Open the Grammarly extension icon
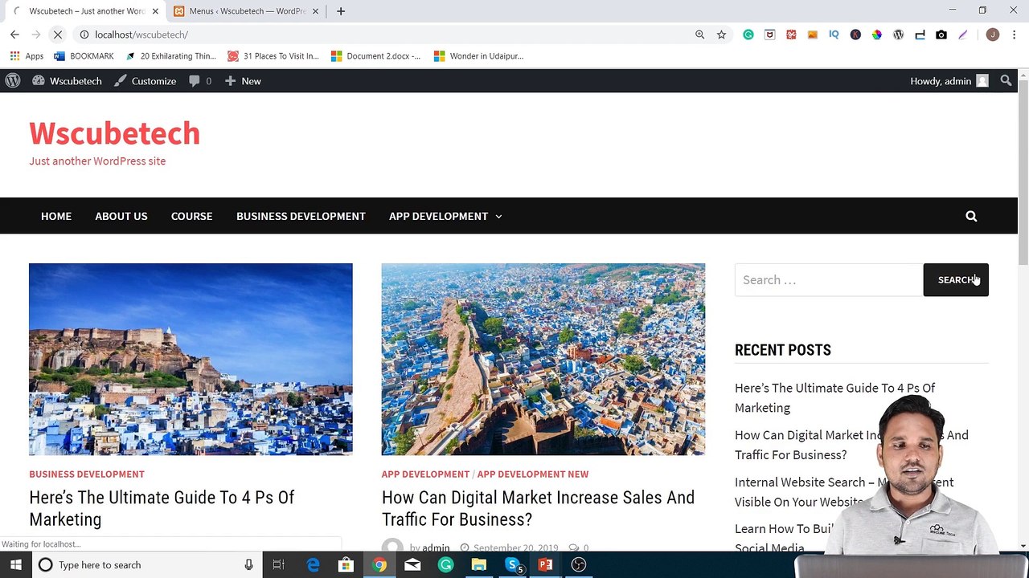 pyautogui.click(x=748, y=35)
